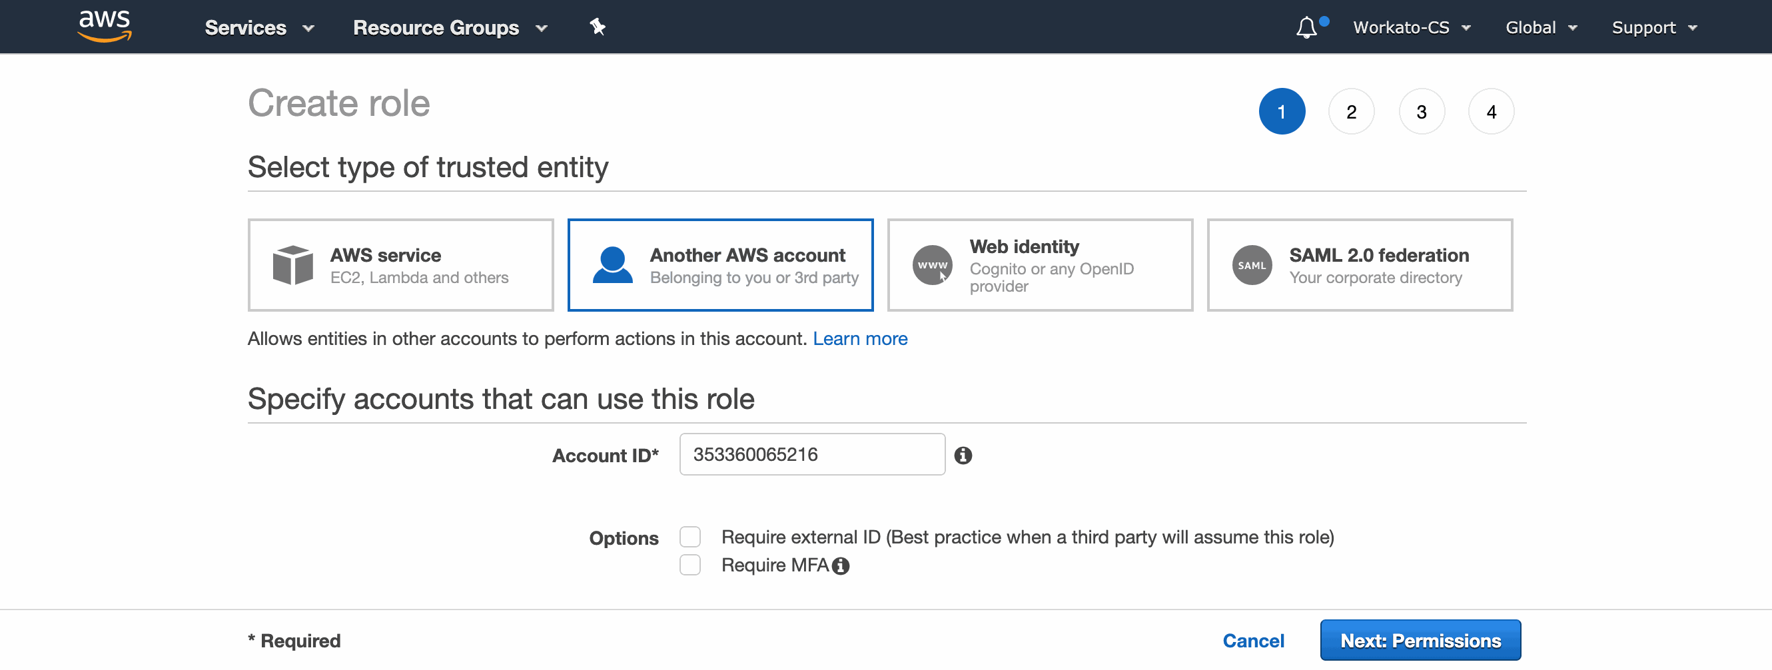This screenshot has width=1772, height=670.
Task: Click the pin shortcut icon in navbar
Action: [x=596, y=27]
